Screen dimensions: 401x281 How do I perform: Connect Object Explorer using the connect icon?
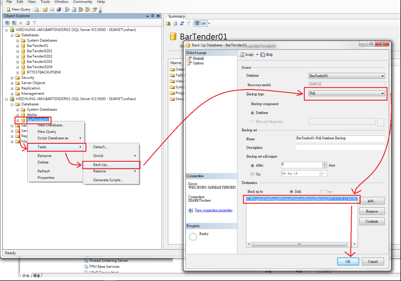(x=7, y=23)
